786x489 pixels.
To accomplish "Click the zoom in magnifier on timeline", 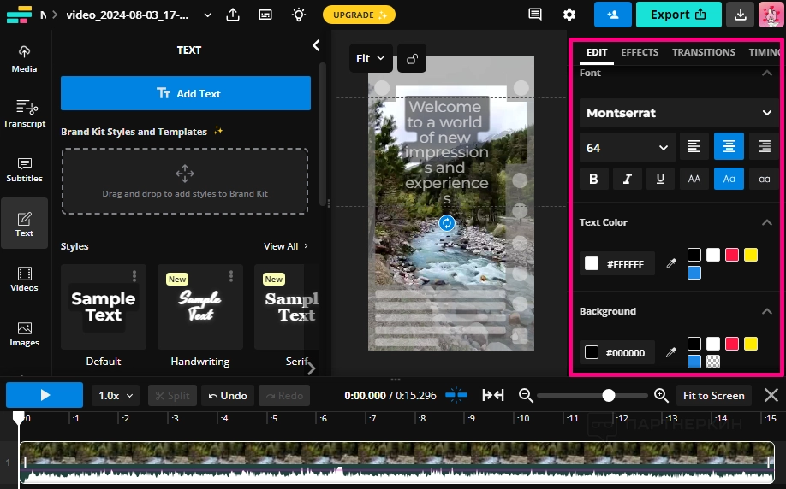I will click(661, 395).
